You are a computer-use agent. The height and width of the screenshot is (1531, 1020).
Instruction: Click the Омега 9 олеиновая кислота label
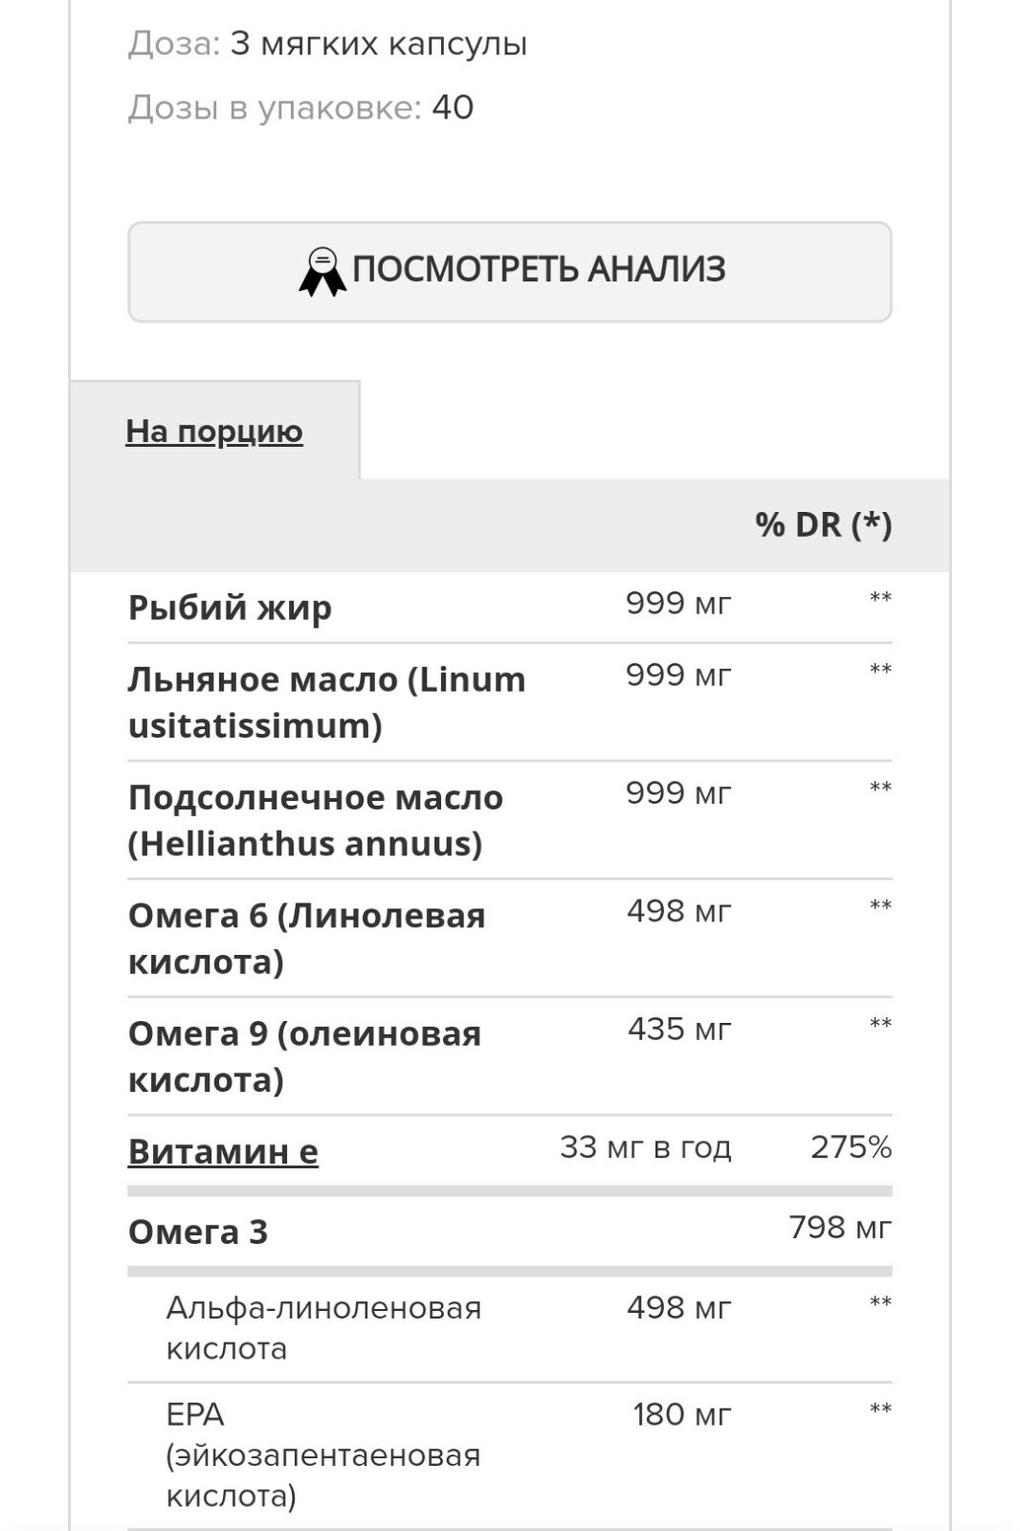(304, 1056)
